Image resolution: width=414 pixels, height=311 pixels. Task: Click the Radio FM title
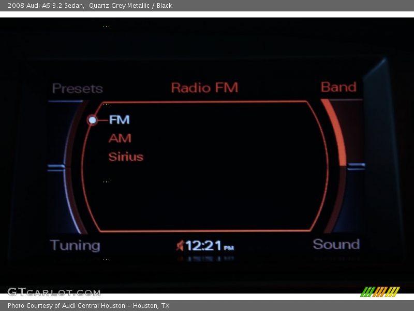[x=204, y=88]
